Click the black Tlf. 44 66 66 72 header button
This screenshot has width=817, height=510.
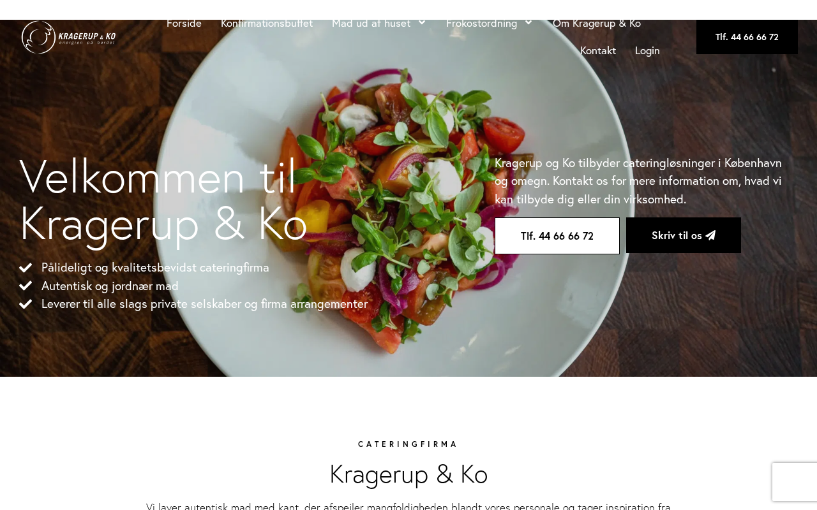pyautogui.click(x=747, y=37)
